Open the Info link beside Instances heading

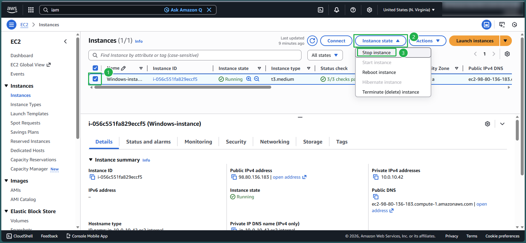coord(139,41)
